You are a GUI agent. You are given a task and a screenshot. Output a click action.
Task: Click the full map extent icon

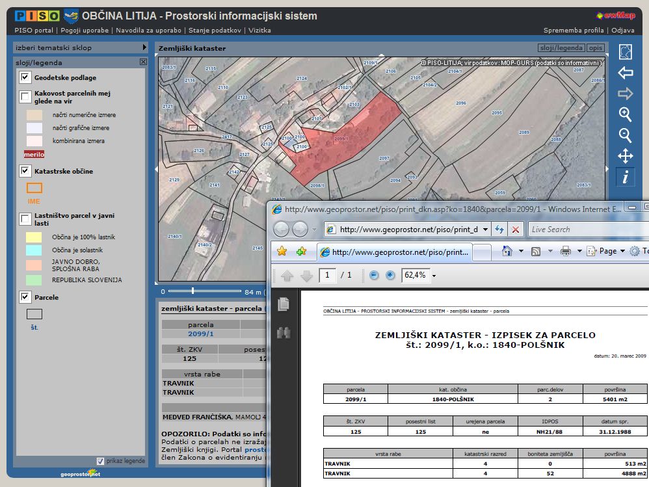pos(625,52)
